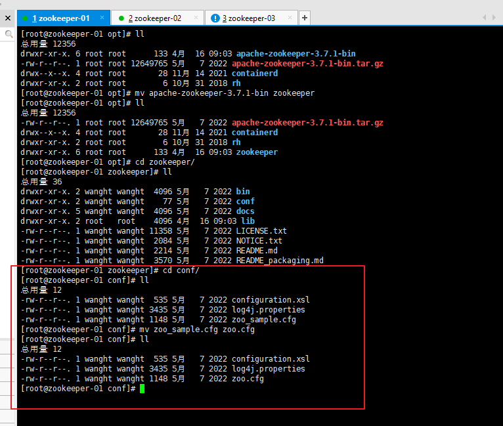Viewport: 503px width, 426px height.
Task: Click the README_packaging.md filename
Action: (280, 261)
